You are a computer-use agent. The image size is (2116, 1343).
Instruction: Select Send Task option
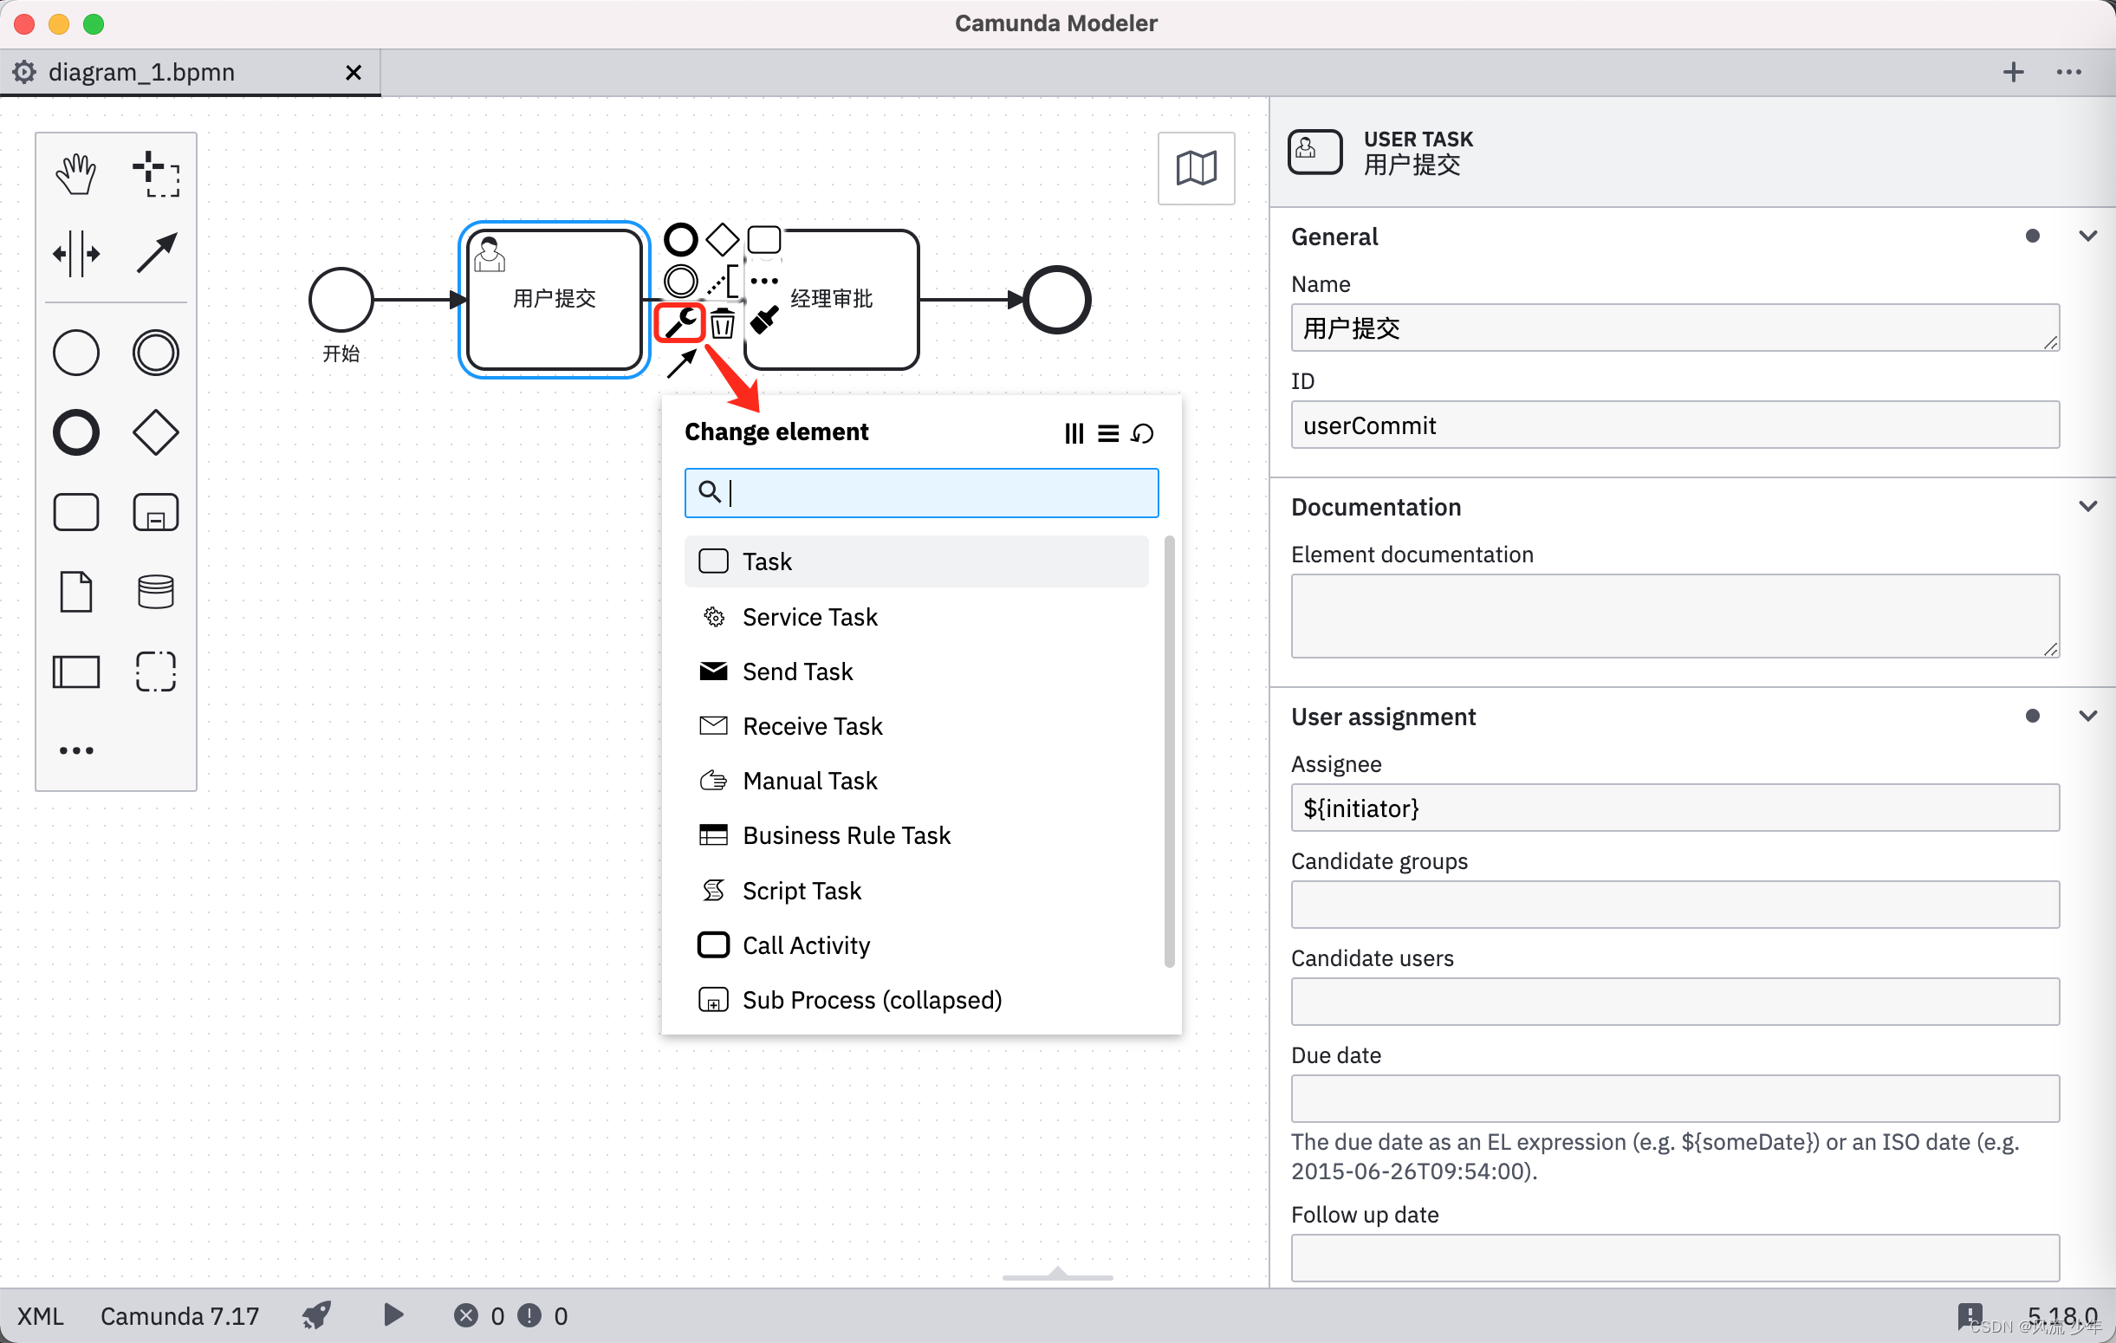point(916,671)
